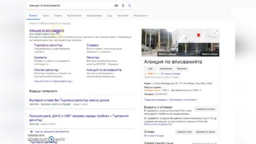Click the telephone number in knowledge panel

tap(161, 94)
